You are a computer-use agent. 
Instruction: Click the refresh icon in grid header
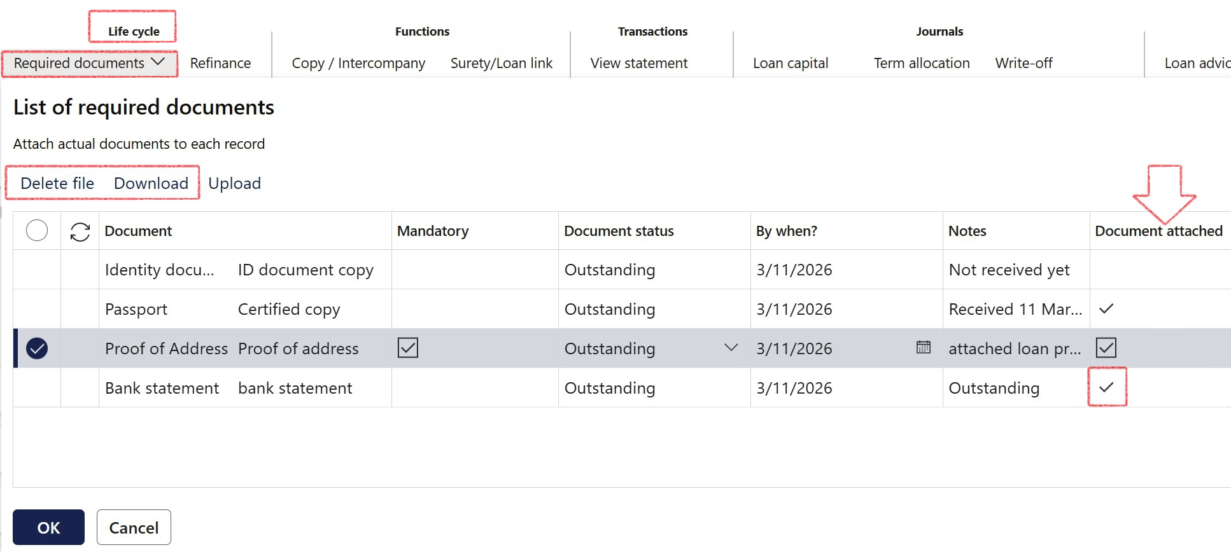(x=80, y=231)
